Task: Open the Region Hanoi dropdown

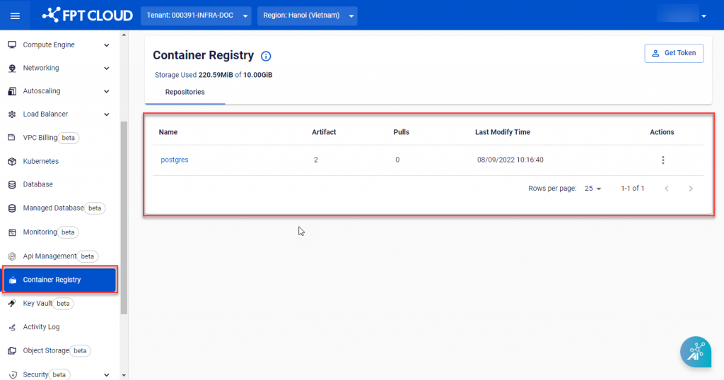Action: pos(307,16)
